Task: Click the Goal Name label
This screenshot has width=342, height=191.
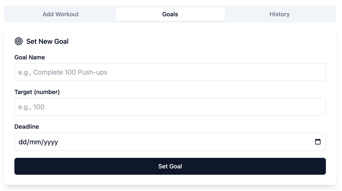Action: point(30,57)
